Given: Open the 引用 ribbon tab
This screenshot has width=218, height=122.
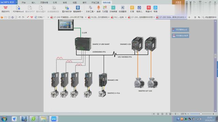Looking at the screenshot, I should click(55, 2).
